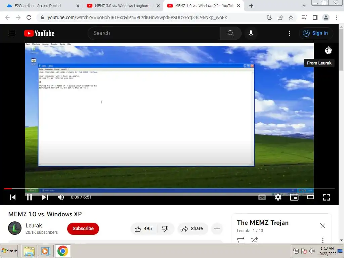Open Chrome profile avatar

click(x=326, y=17)
